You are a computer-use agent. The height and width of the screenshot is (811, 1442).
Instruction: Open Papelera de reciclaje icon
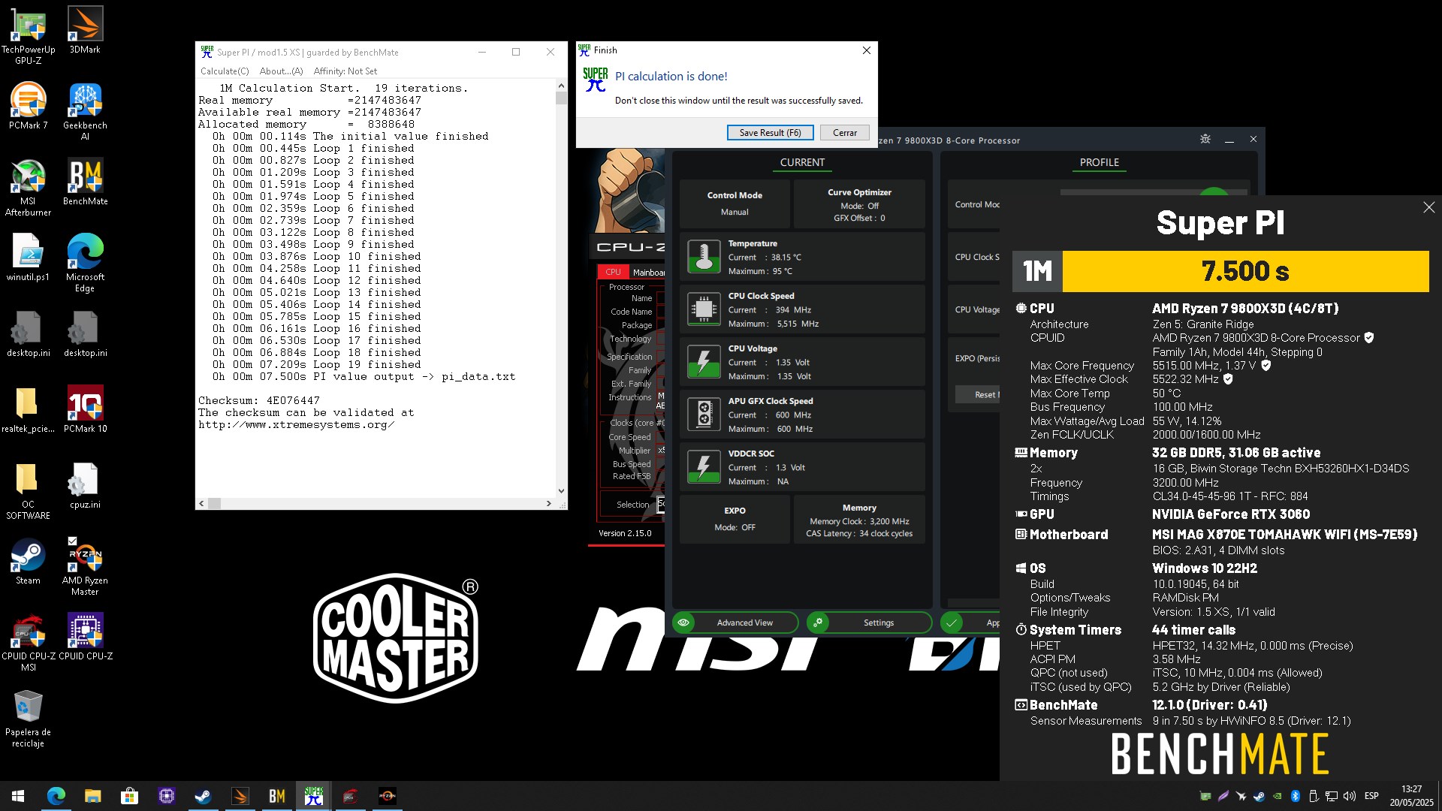point(28,718)
